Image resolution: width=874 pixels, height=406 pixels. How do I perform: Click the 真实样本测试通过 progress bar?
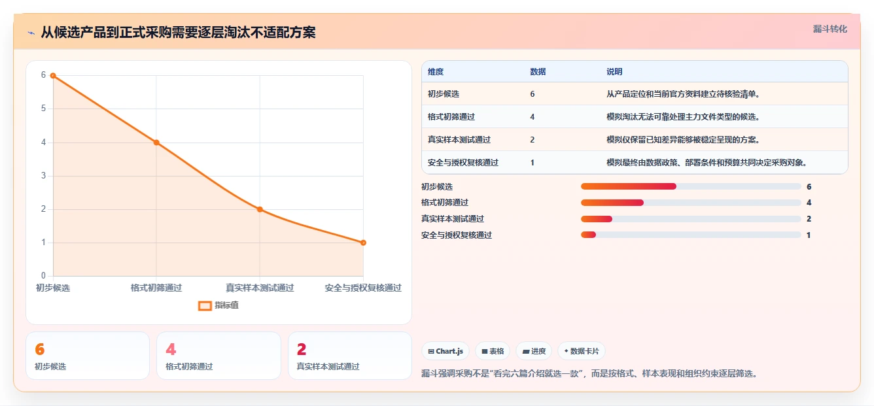coord(691,219)
